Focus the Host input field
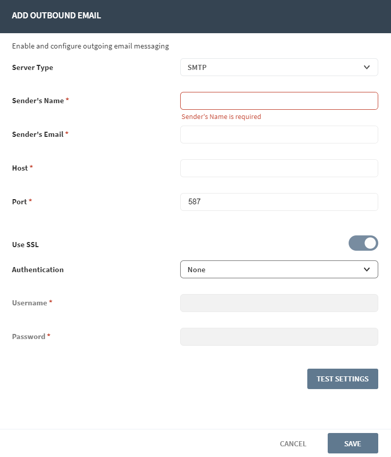 (x=279, y=168)
